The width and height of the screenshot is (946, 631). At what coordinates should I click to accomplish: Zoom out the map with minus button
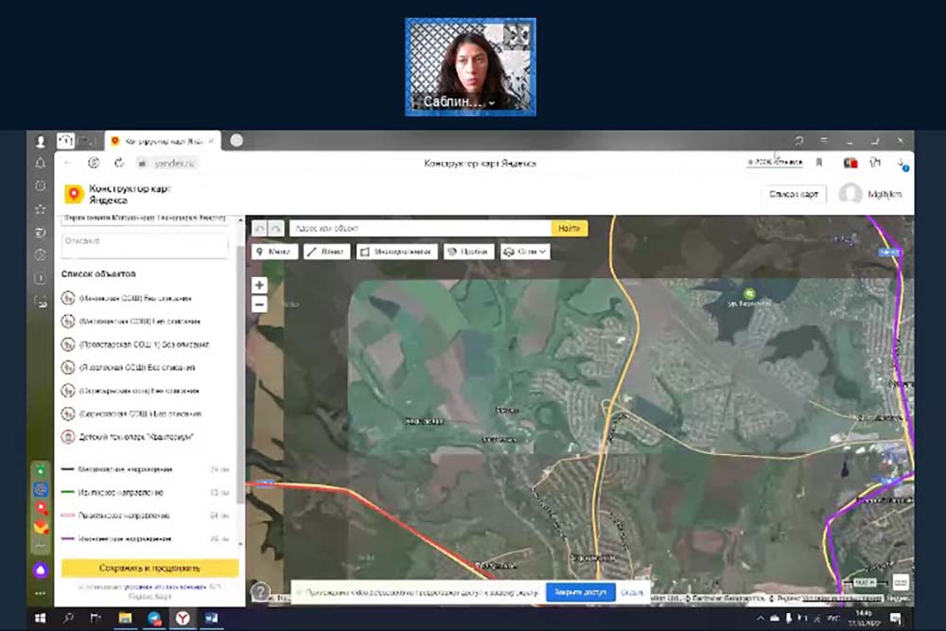(x=259, y=305)
